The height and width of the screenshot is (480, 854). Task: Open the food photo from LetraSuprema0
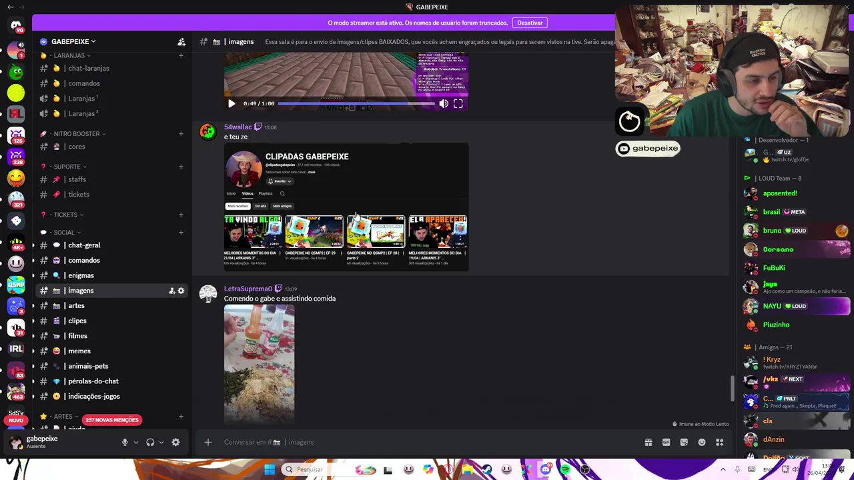(x=259, y=364)
